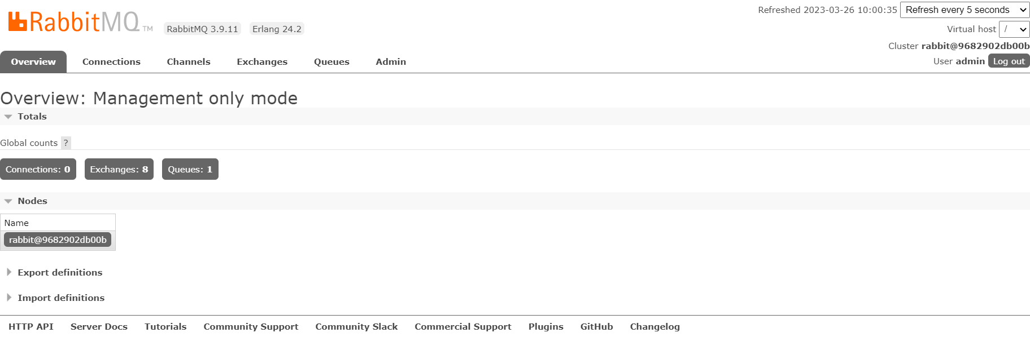This screenshot has height=337, width=1030.
Task: Open the Channels tab
Action: (x=189, y=62)
